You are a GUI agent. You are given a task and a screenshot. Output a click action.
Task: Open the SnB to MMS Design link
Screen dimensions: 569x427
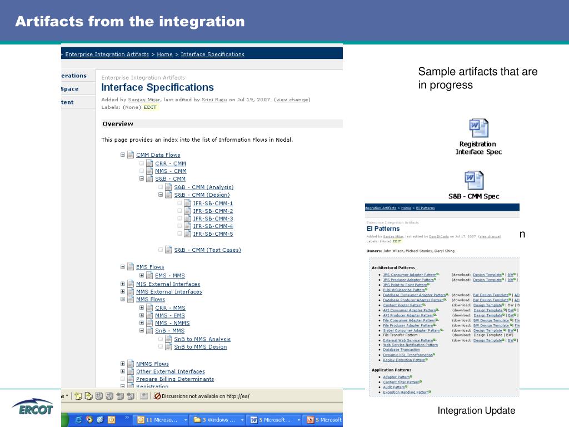click(200, 347)
